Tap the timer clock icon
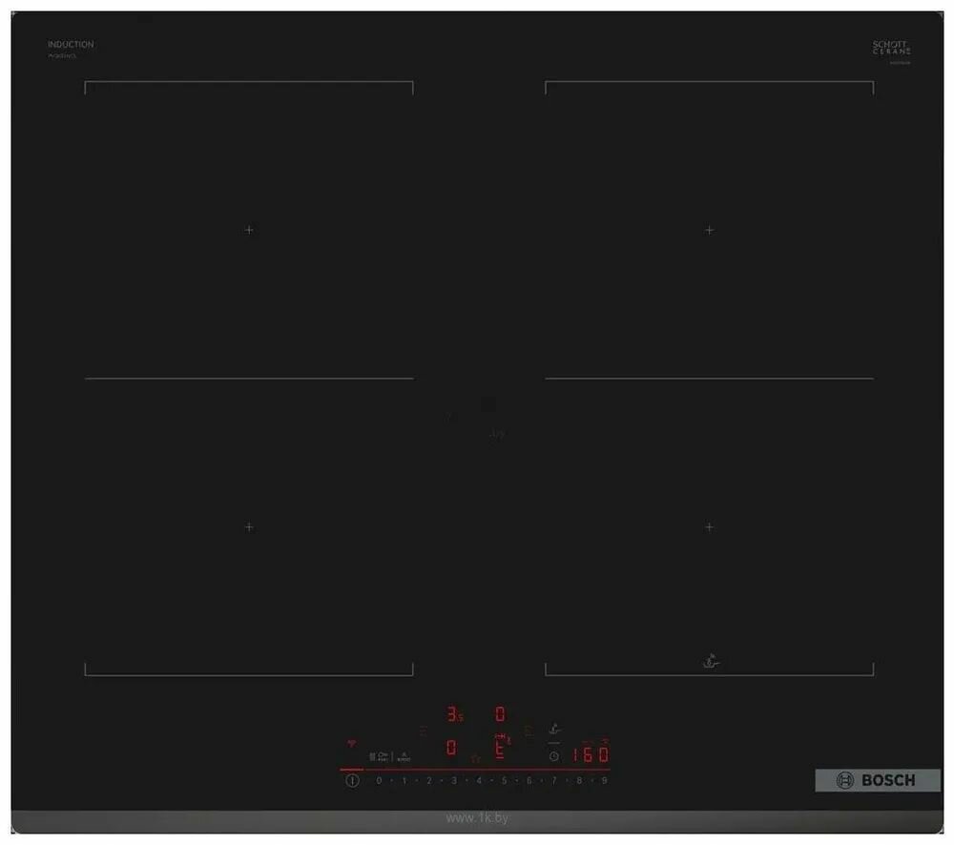Screen dimensions: 954x845 click(554, 756)
